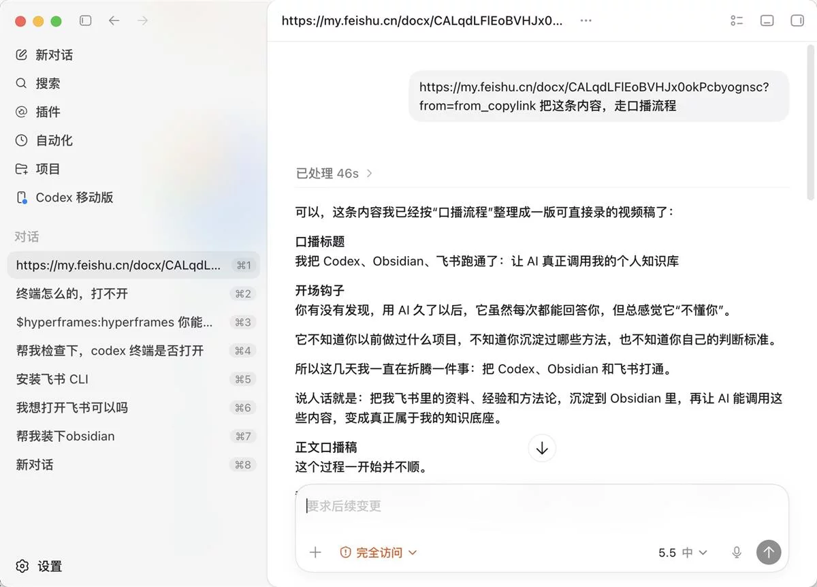This screenshot has height=587, width=817.
Task: Click the 口播标题 heading
Action: pos(320,242)
